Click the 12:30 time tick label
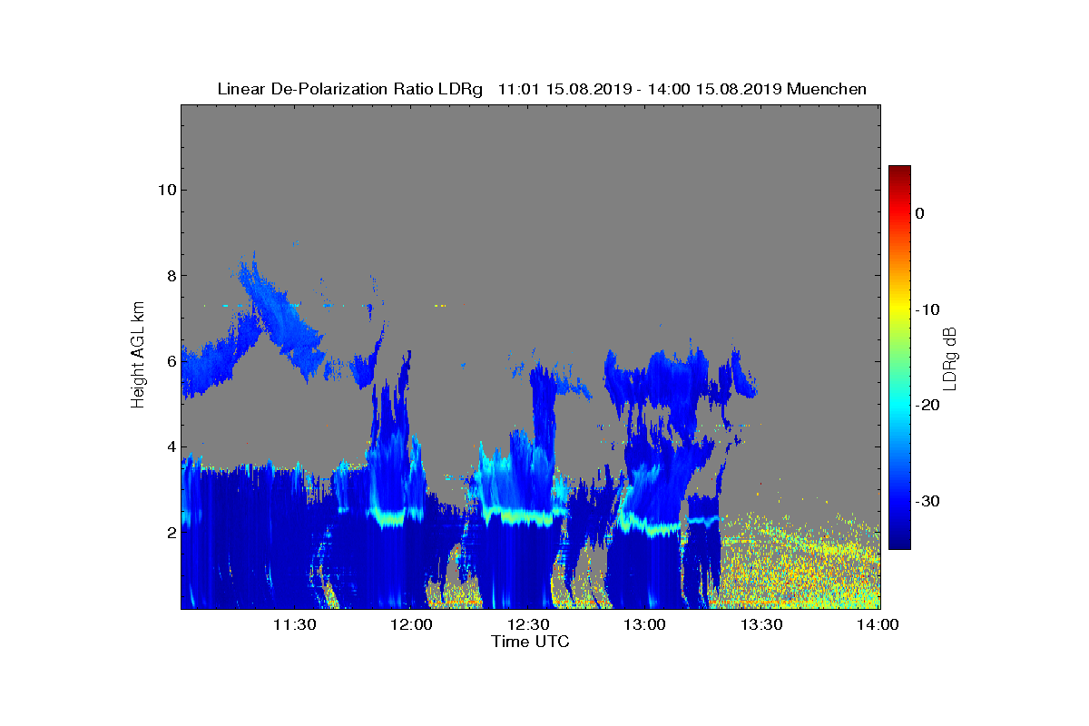The image size is (1089, 726). pos(527,625)
